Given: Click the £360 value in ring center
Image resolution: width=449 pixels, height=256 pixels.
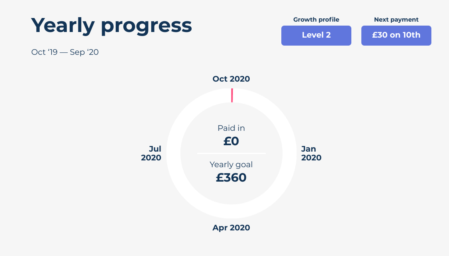Looking at the screenshot, I should tap(231, 178).
